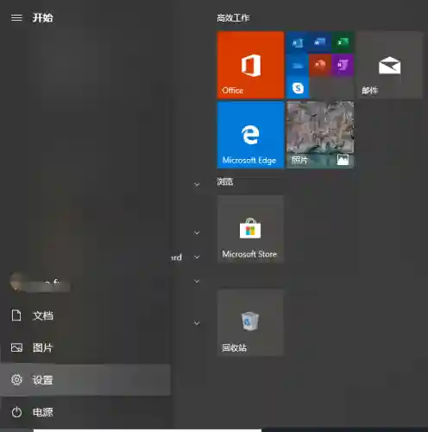
Task: Launch Word from the Office folder tile
Action: [x=320, y=42]
